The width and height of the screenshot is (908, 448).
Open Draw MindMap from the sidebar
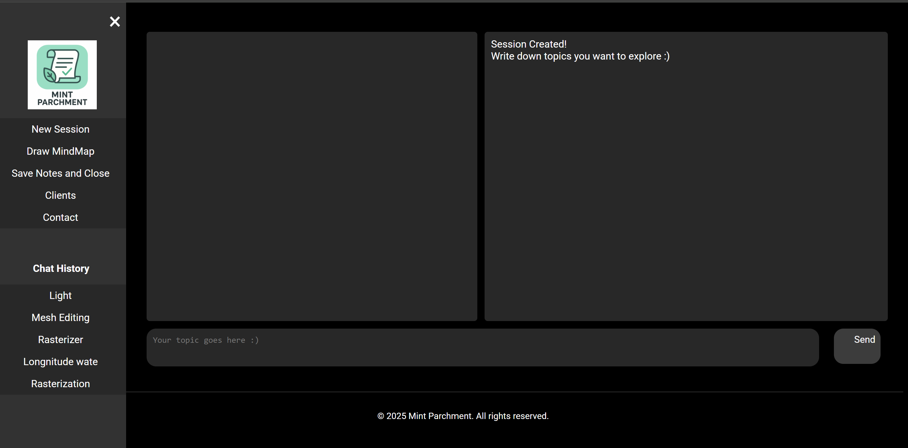pos(60,152)
